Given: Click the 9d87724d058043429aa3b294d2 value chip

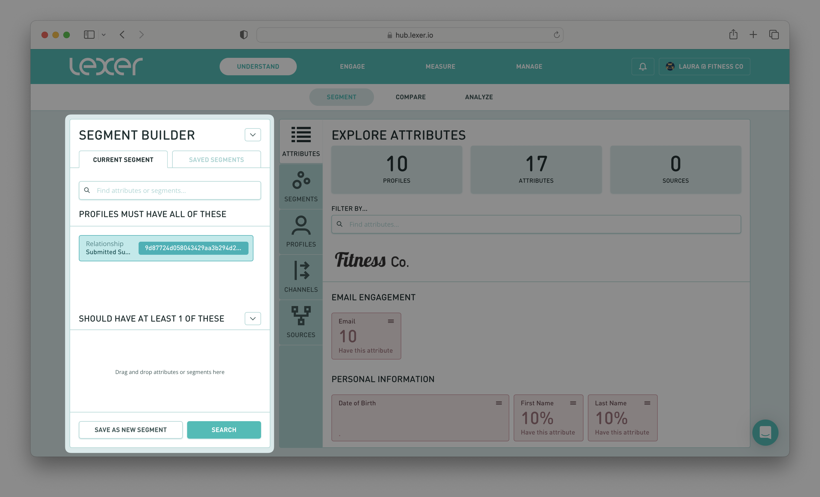Looking at the screenshot, I should click(x=193, y=248).
